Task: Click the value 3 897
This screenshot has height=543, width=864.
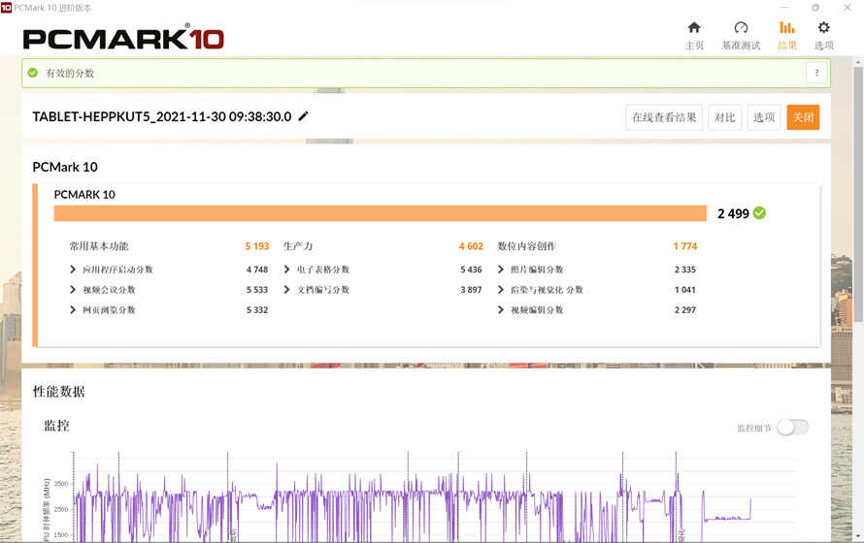Action: coord(471,290)
